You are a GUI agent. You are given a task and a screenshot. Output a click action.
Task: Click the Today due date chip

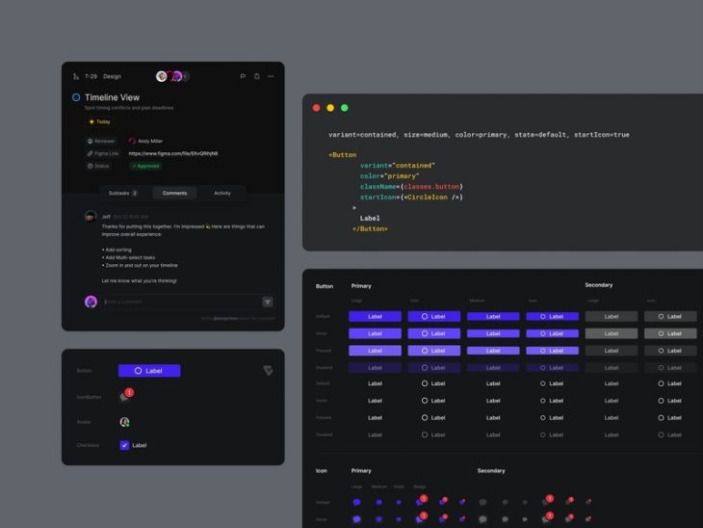[99, 121]
